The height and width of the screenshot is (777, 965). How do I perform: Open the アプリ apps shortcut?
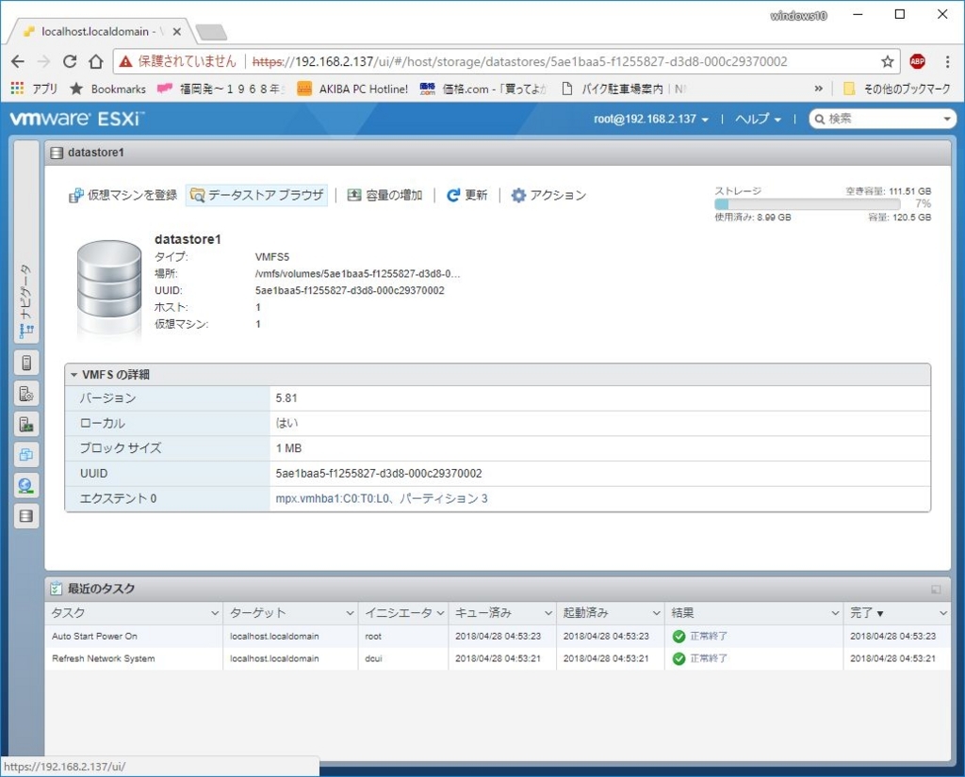(34, 89)
